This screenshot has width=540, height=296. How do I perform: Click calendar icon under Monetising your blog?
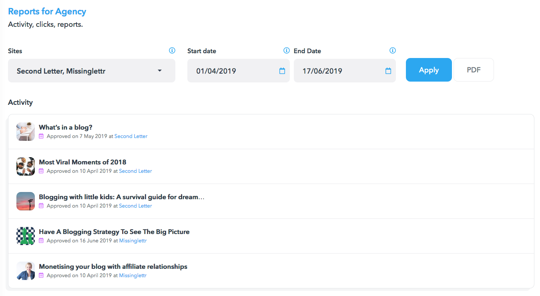[41, 276]
